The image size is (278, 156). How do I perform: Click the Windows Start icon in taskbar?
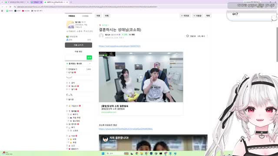tap(103, 153)
